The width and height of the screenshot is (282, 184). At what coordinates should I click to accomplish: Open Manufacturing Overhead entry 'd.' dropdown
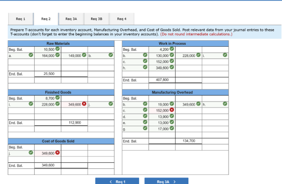[x=135, y=117]
